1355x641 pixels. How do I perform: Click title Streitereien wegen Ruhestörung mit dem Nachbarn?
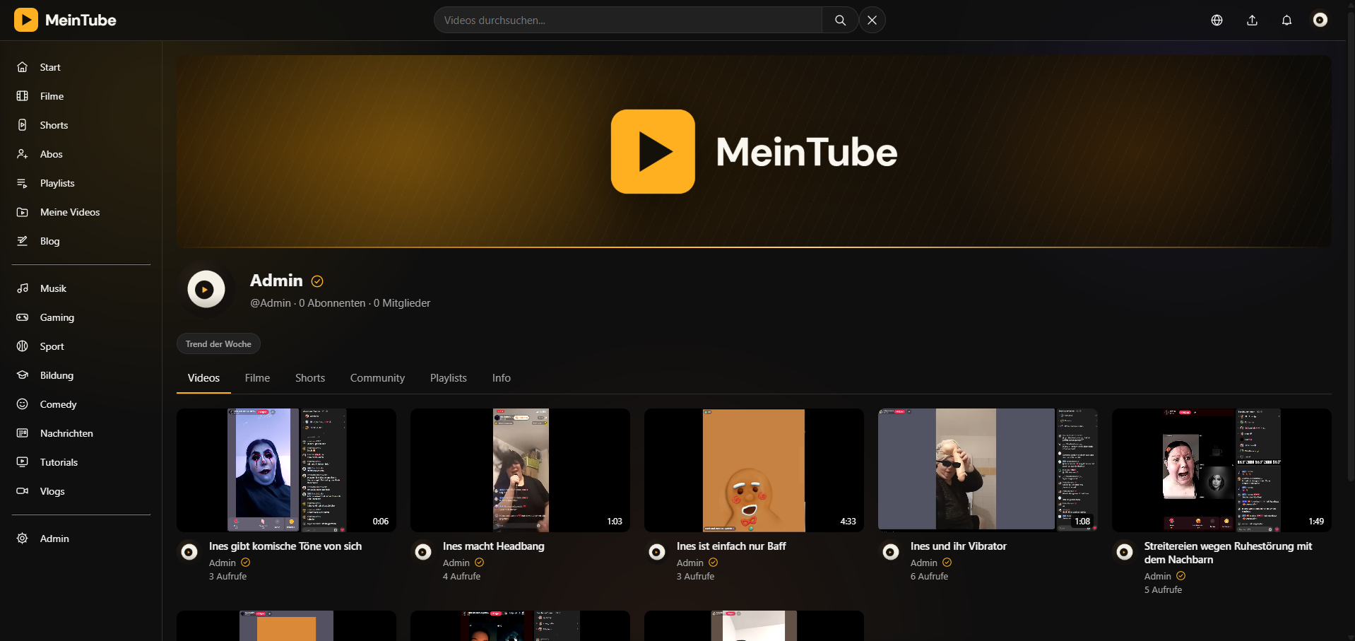click(x=1228, y=553)
